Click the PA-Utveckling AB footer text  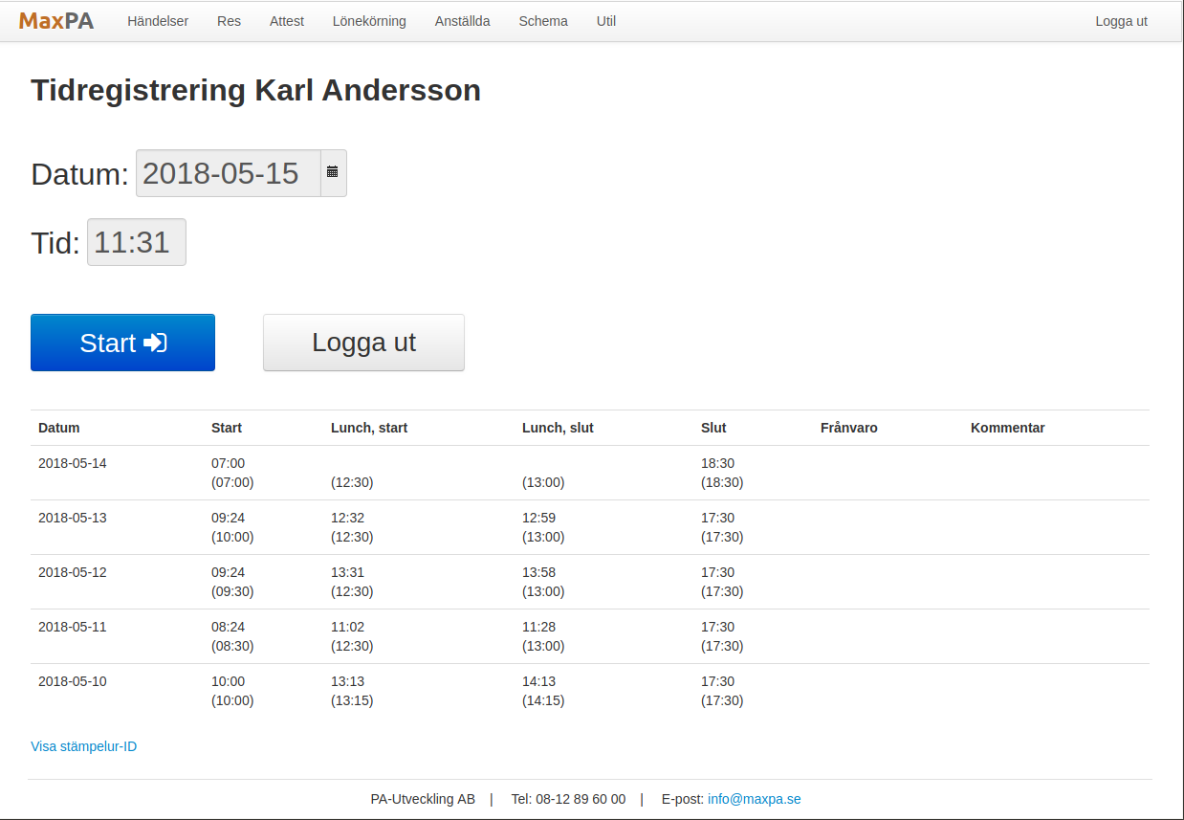(x=423, y=799)
